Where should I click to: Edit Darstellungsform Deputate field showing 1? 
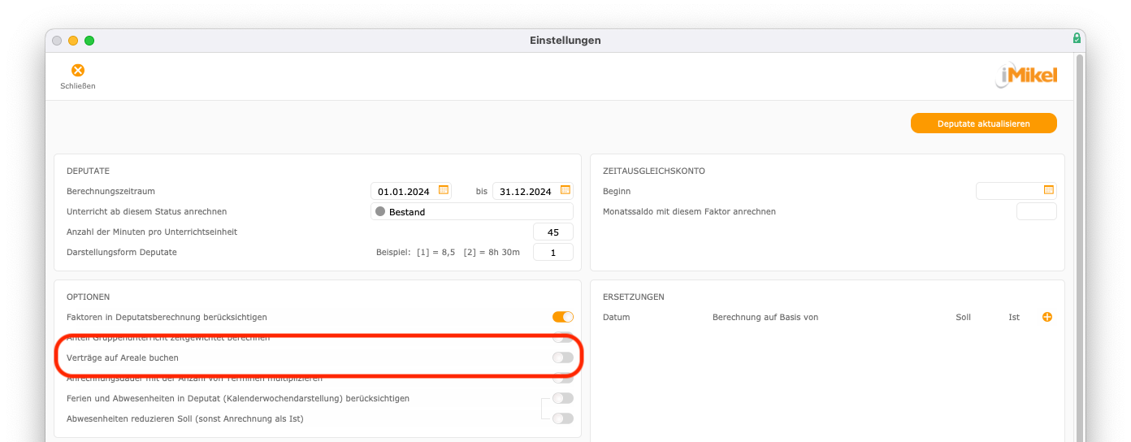point(553,252)
